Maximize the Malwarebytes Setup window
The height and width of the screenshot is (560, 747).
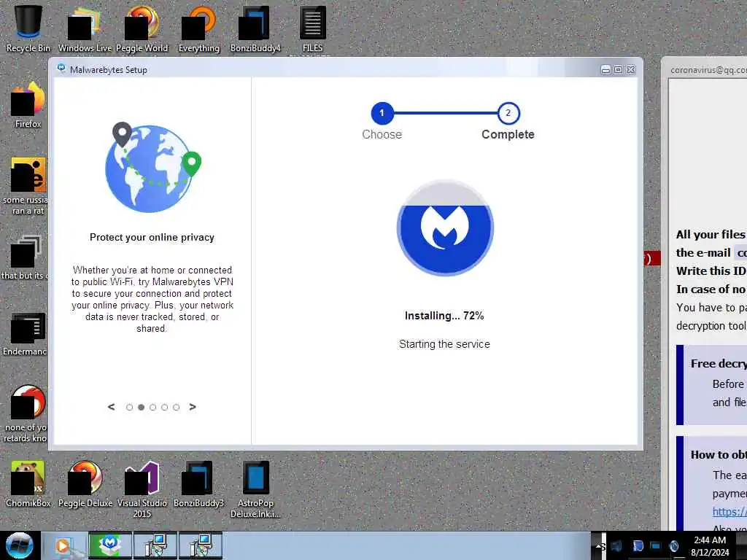click(x=618, y=69)
